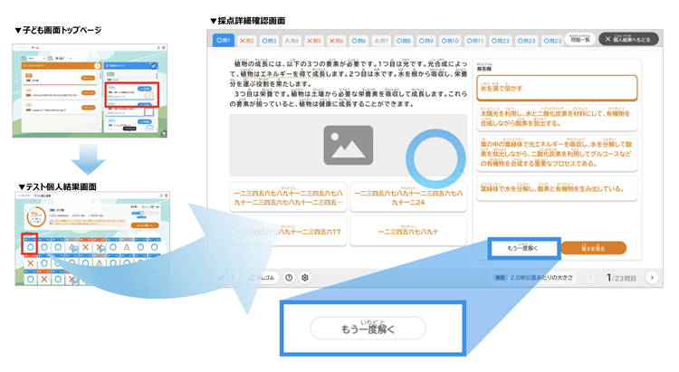Screen dimensions: 679x372
Task: Open the help question mark icon
Action: click(289, 278)
